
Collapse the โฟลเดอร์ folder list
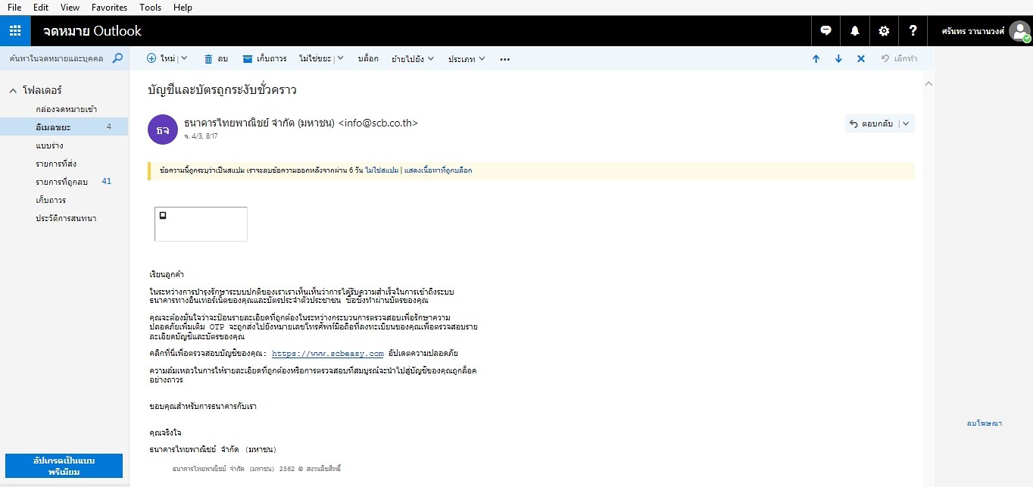click(13, 90)
